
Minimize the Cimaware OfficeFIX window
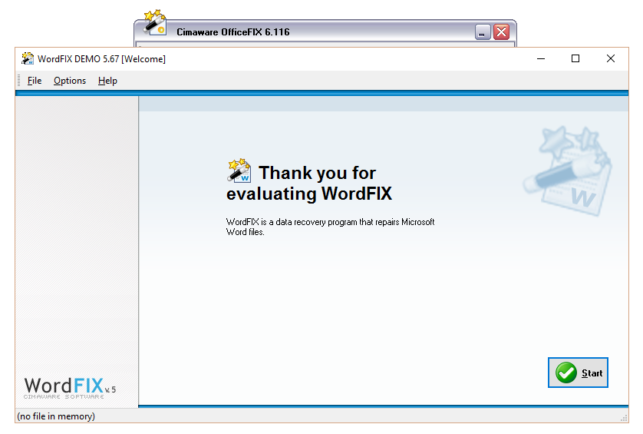(x=483, y=32)
